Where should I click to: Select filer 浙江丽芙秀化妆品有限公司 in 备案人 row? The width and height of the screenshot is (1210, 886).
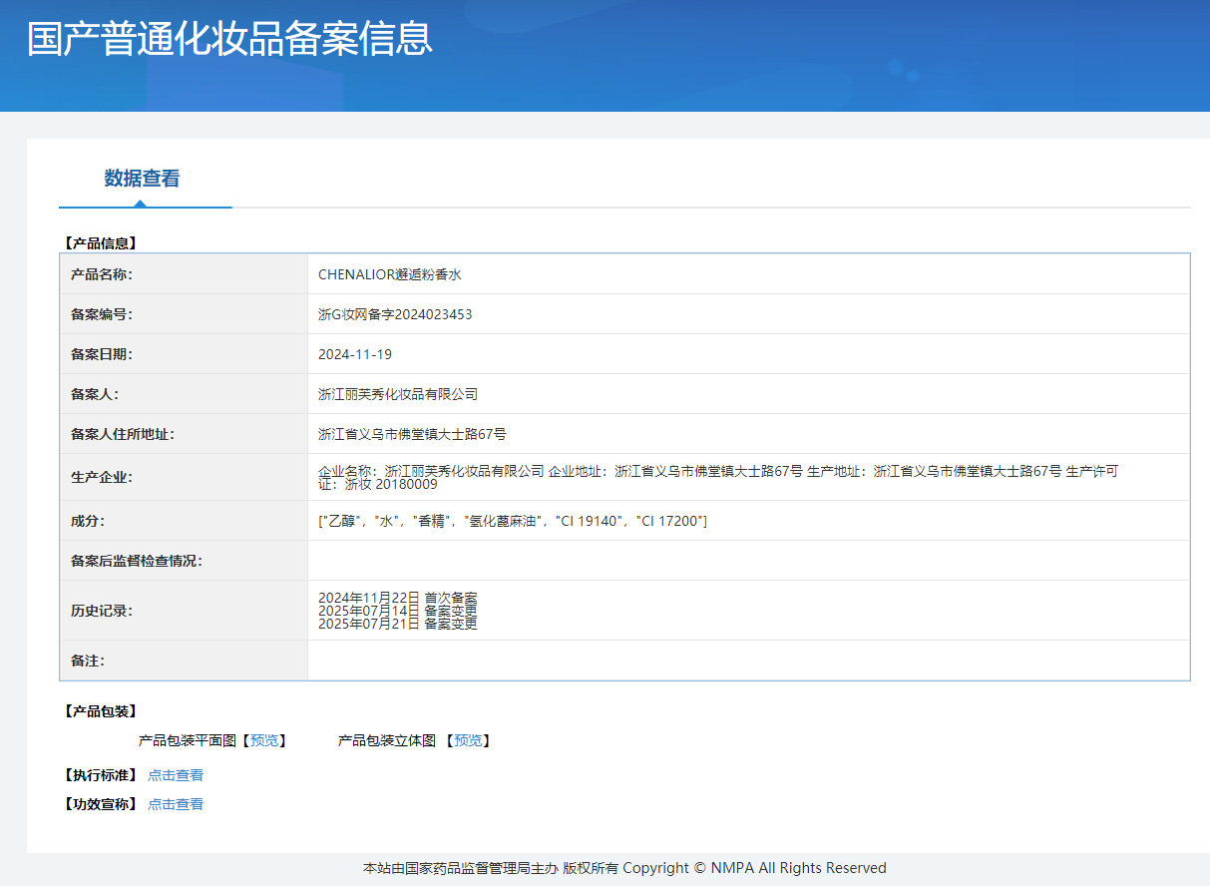398,394
